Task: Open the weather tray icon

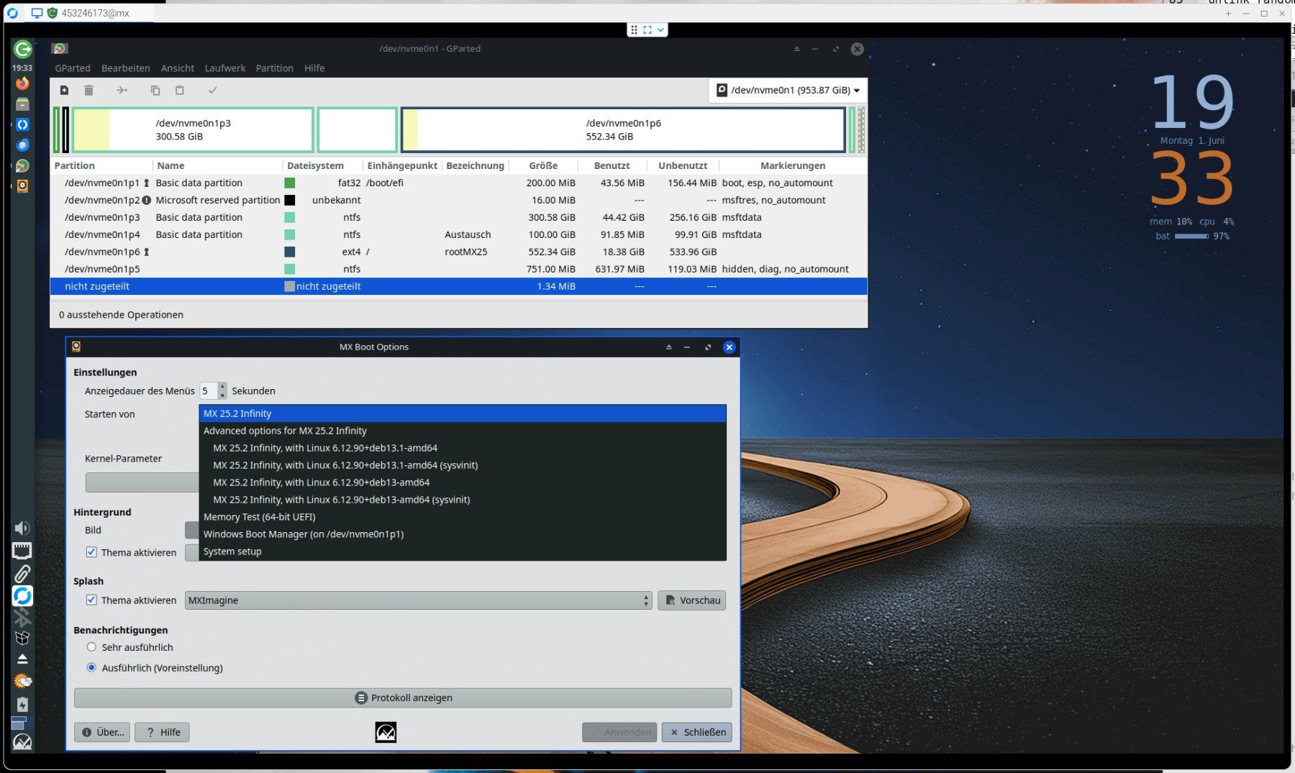Action: (22, 680)
